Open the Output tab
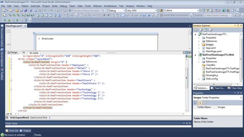The height and width of the screenshot is (137, 244). 25,131
